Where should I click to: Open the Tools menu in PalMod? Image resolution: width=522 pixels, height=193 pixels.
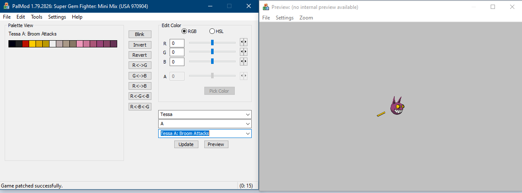point(36,17)
